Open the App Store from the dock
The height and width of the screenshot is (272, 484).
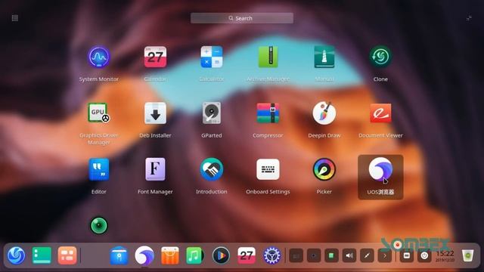tap(170, 255)
